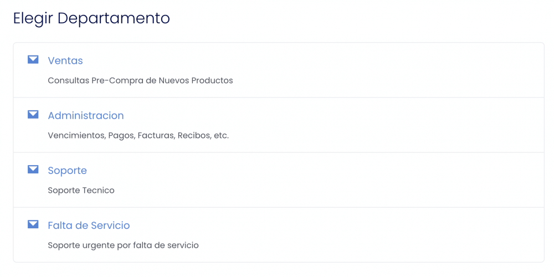
Task: Click the envelope icon beside Ventas
Action: pyautogui.click(x=33, y=60)
